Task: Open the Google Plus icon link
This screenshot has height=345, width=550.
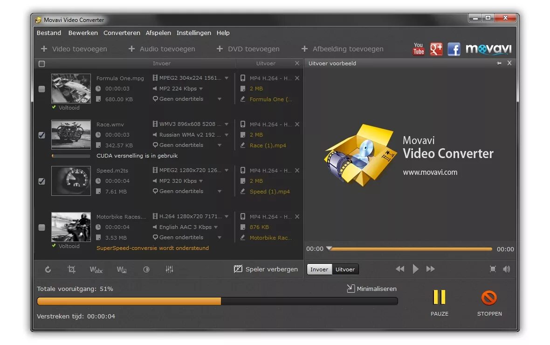Action: (436, 49)
